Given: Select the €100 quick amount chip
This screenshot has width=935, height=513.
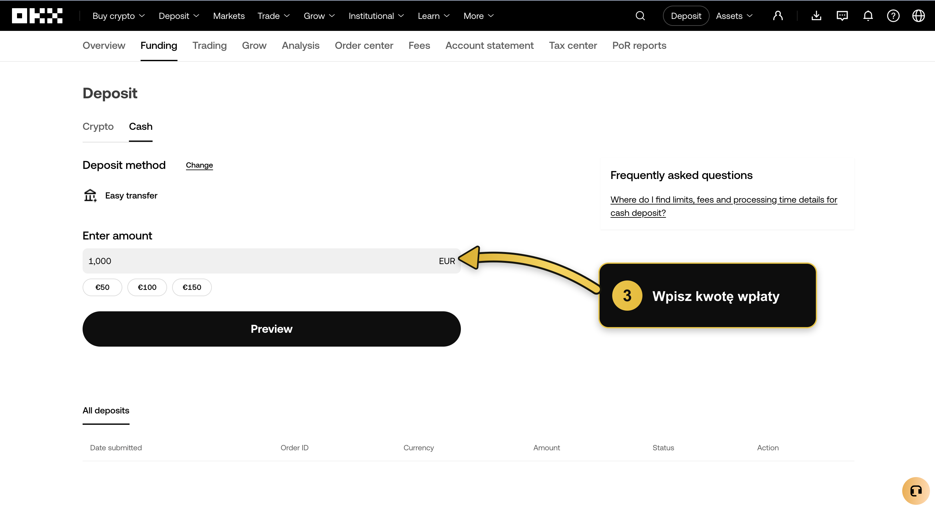Looking at the screenshot, I should tap(147, 287).
